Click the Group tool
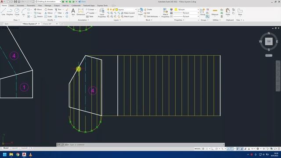 coord(202,12)
